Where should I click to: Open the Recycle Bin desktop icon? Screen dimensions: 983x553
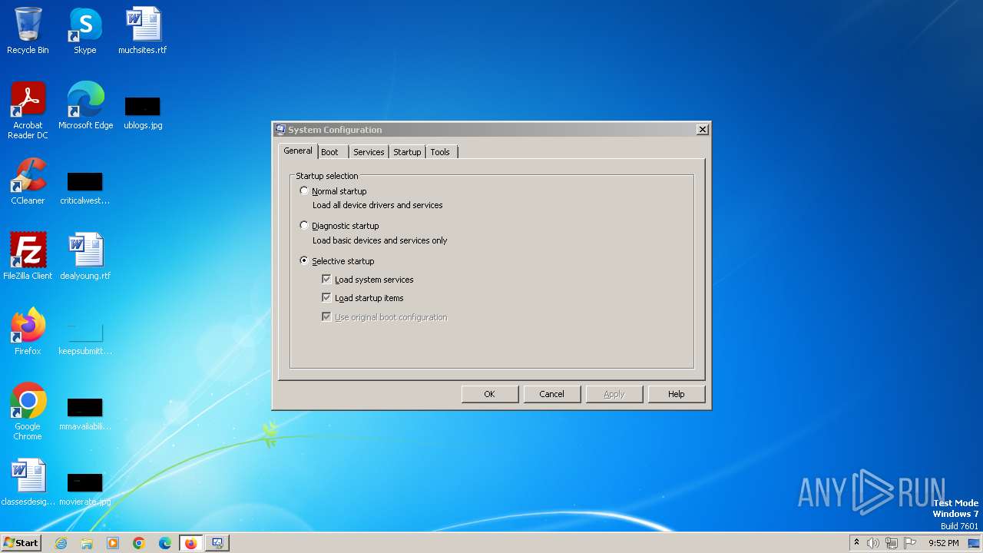point(28,31)
